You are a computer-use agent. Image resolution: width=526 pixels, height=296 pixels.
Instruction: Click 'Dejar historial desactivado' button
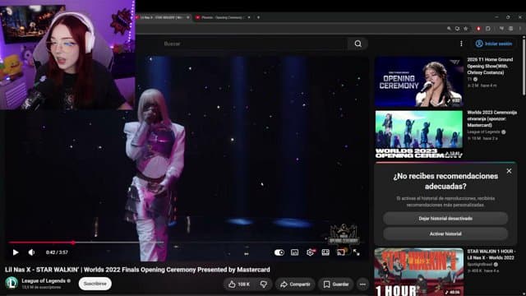pos(445,219)
